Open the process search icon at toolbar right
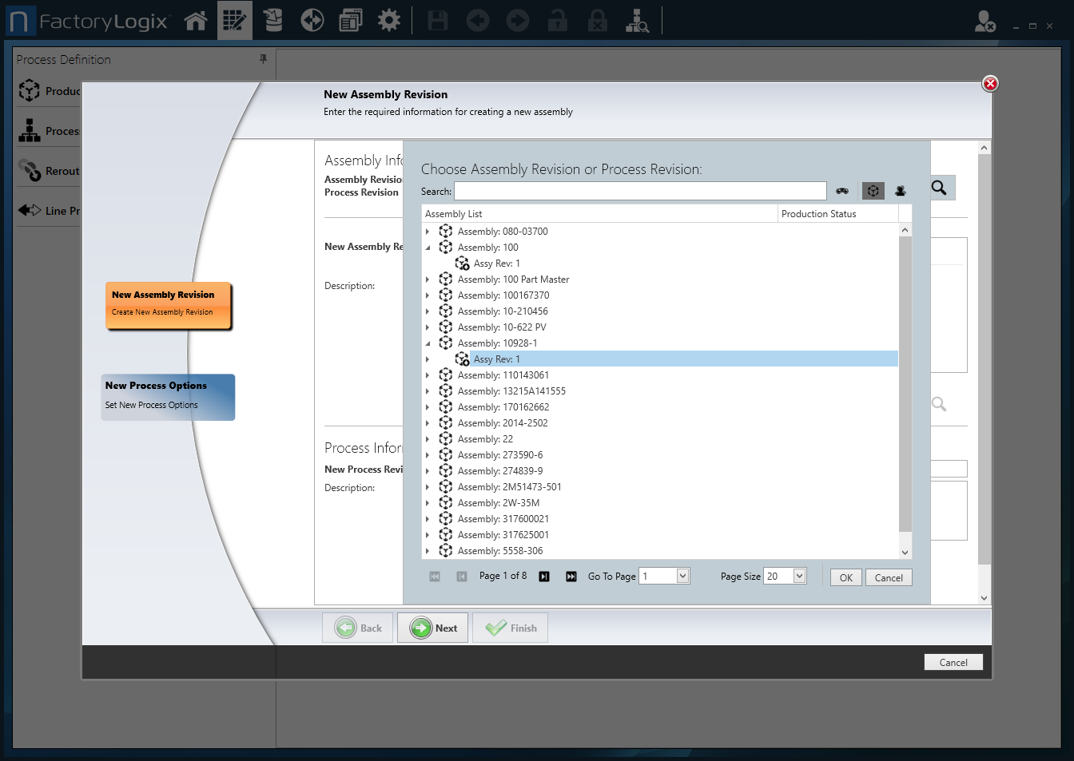This screenshot has height=761, width=1074. pos(637,22)
